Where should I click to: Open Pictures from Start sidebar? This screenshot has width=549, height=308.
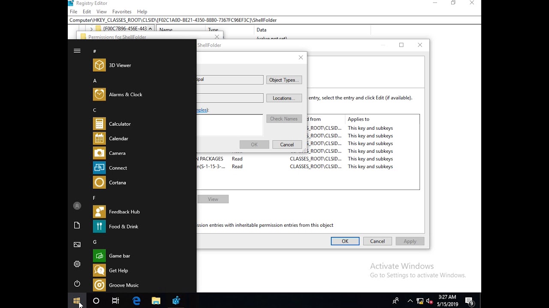pyautogui.click(x=77, y=245)
